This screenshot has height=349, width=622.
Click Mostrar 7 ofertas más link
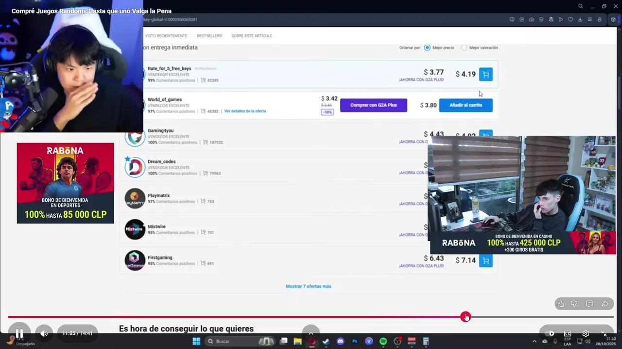308,286
